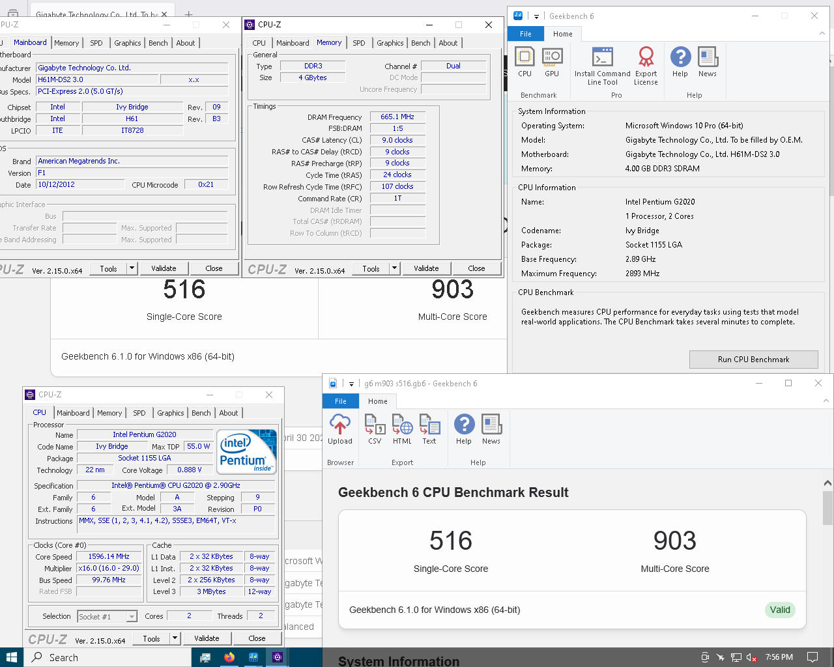Select the Mainboard tab in CPU-Z CPU window

click(73, 413)
